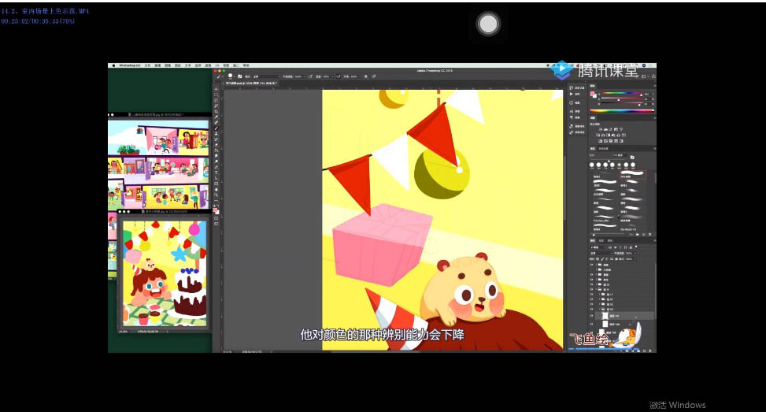This screenshot has height=412, width=766.
Task: Select the Pen tool
Action: click(216, 167)
